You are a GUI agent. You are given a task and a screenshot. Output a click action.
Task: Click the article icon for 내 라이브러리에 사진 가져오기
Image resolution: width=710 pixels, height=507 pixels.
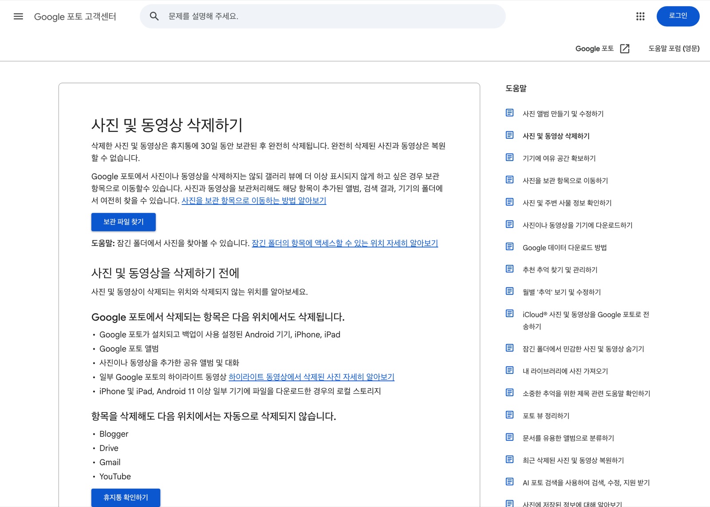[510, 370]
